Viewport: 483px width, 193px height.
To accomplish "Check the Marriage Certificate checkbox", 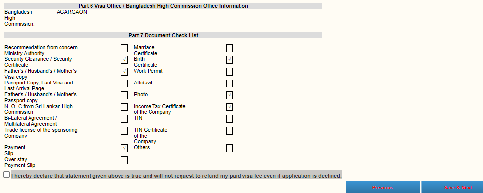I will 230,48.
